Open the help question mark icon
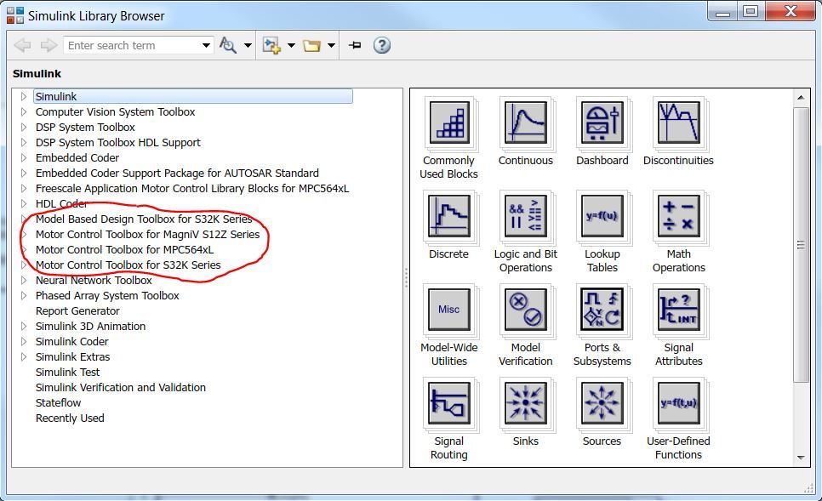822x501 pixels. click(381, 46)
